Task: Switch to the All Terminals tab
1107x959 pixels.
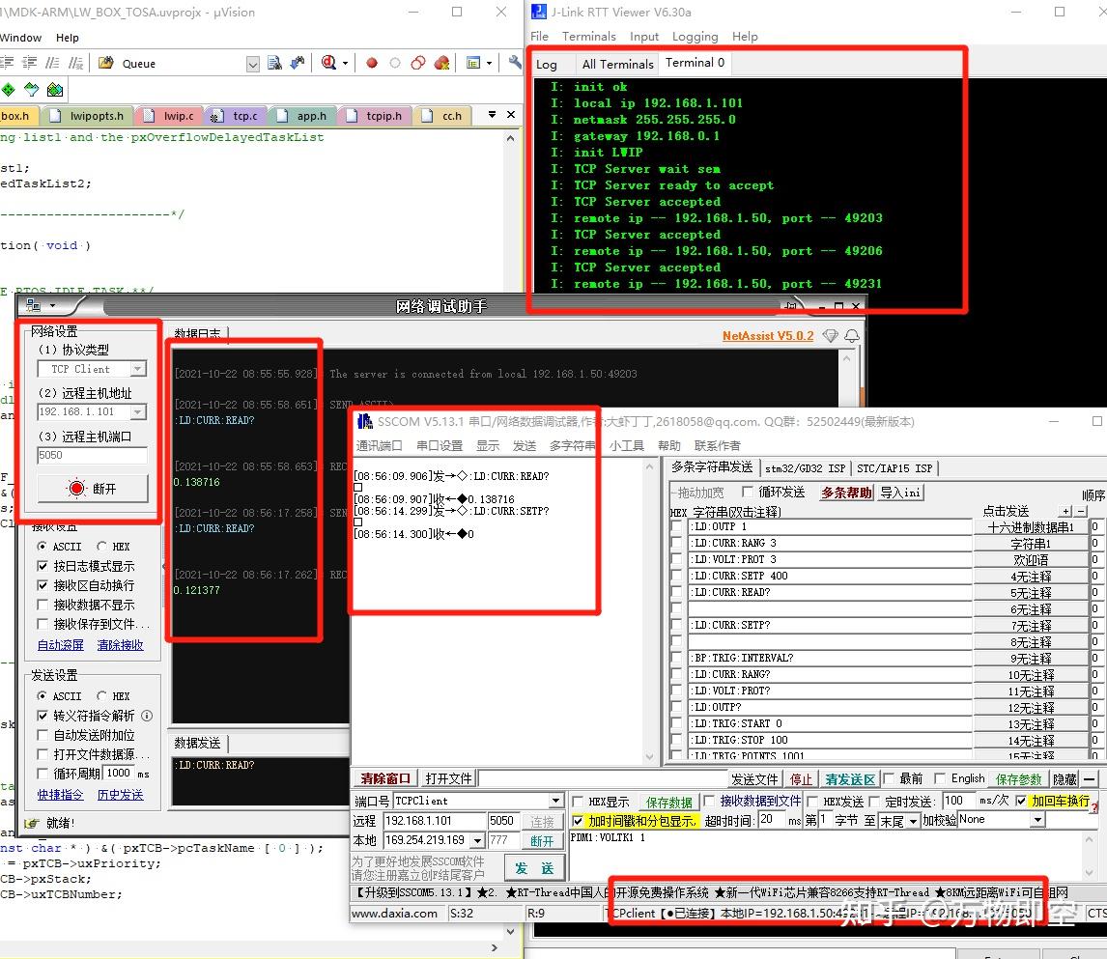Action: tap(618, 64)
